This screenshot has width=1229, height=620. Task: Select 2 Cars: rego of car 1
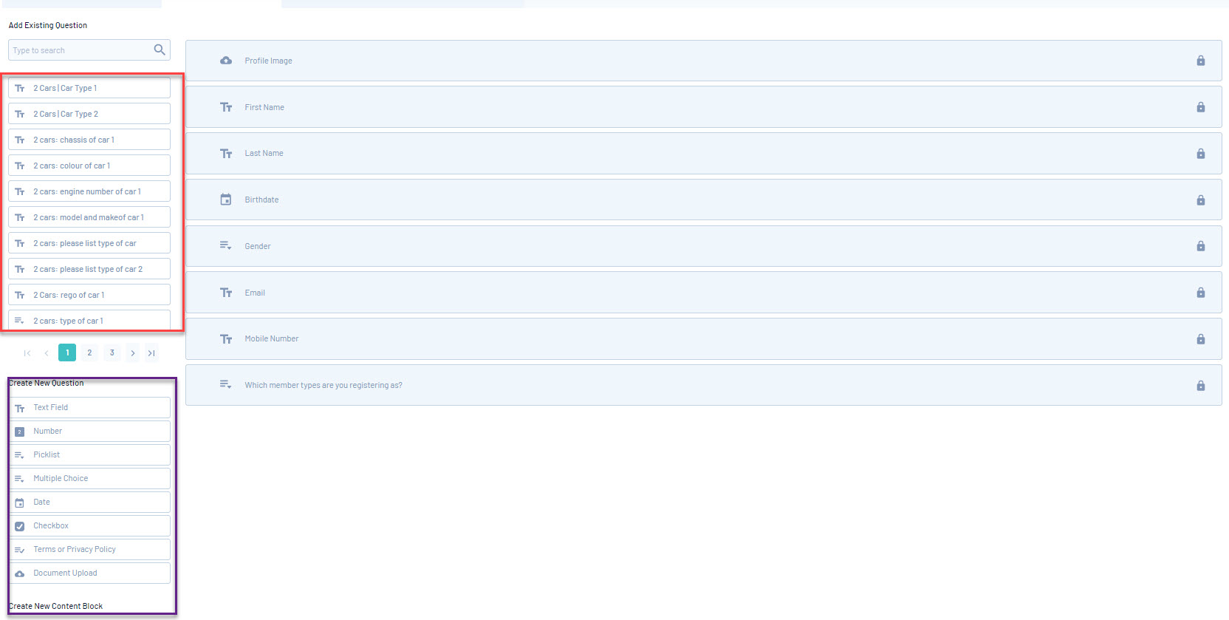[x=89, y=295]
